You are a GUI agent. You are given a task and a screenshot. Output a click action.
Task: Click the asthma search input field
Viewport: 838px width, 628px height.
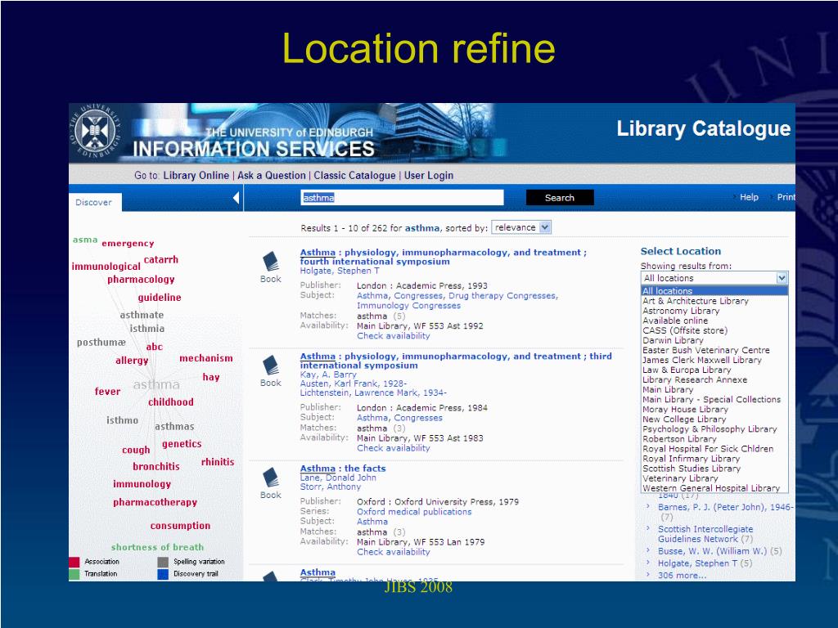click(x=402, y=198)
